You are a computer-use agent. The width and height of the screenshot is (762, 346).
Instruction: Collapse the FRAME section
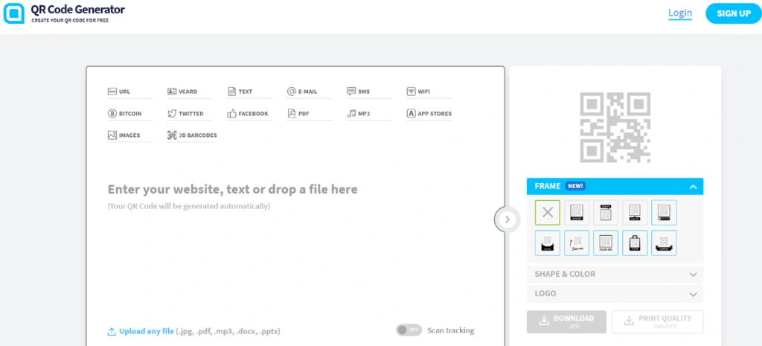[693, 187]
